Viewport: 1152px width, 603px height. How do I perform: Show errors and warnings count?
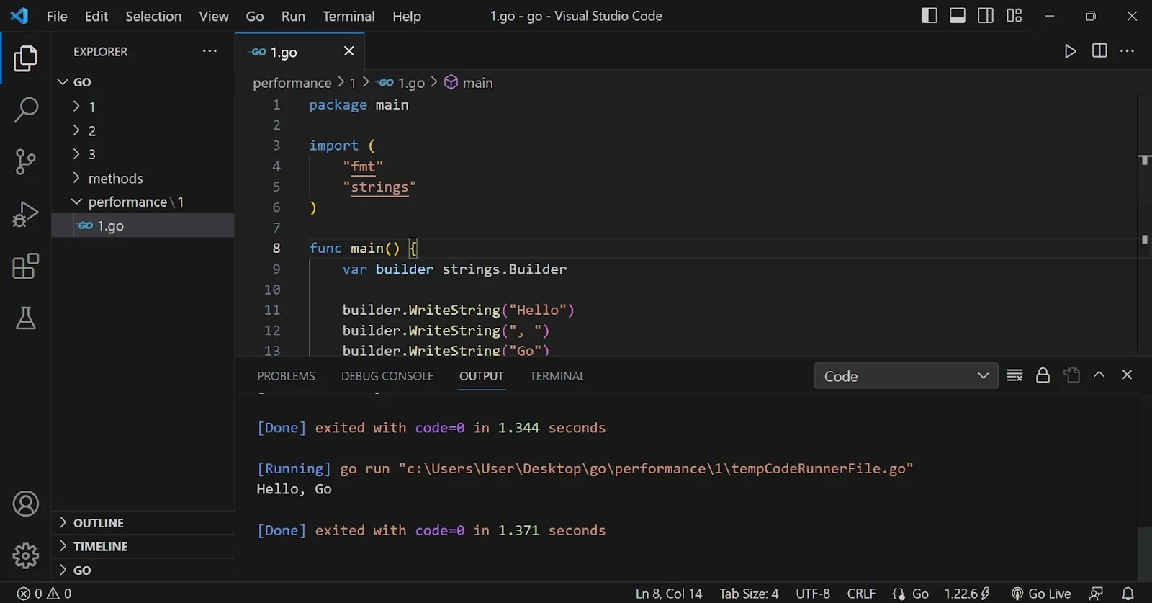[45, 594]
